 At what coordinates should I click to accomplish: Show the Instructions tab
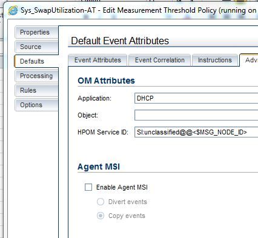[x=215, y=60]
